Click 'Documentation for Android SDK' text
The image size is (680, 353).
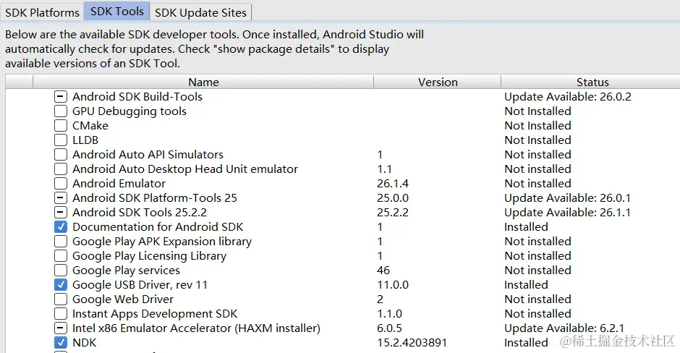158,227
